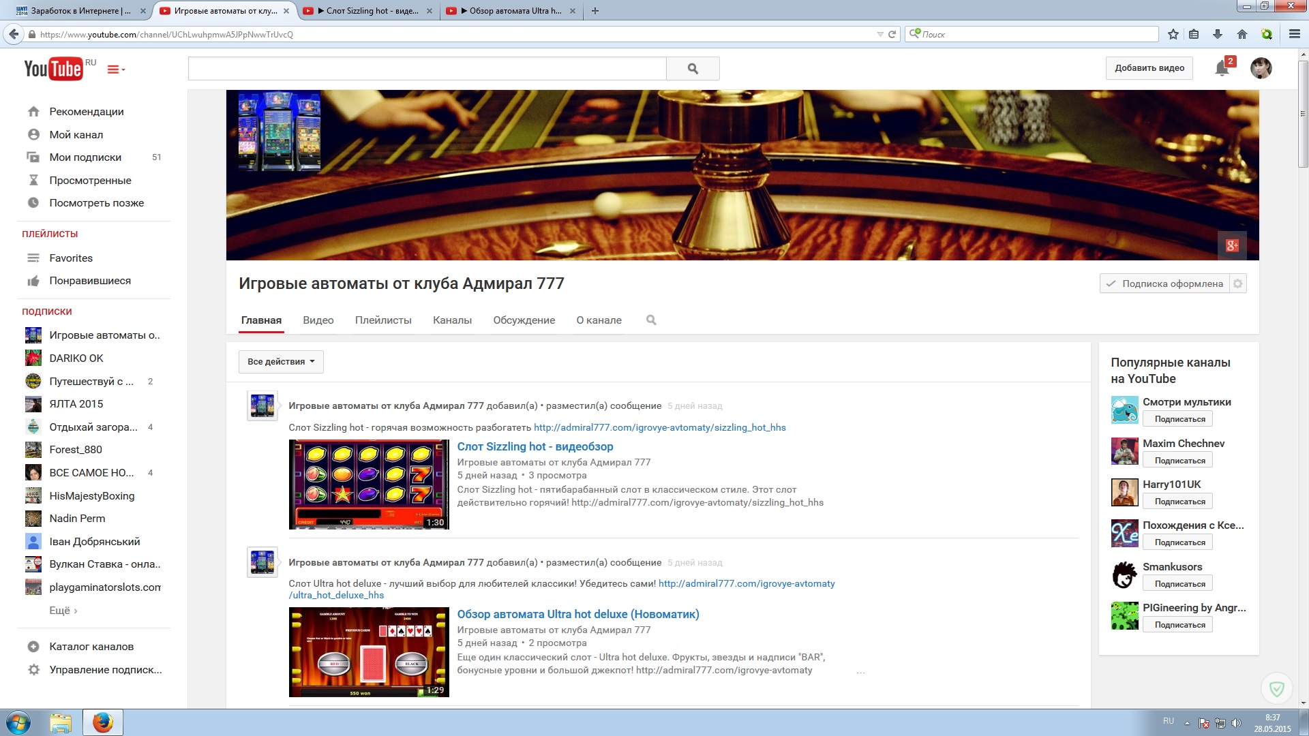The width and height of the screenshot is (1309, 736).
Task: Click the Добавить видео button
Action: 1149,68
